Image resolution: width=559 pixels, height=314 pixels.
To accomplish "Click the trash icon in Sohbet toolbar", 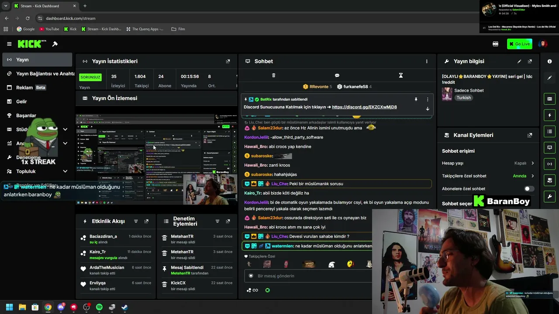I will 274,75.
